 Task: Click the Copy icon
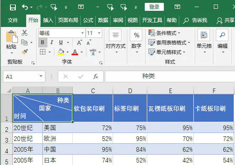(24, 42)
